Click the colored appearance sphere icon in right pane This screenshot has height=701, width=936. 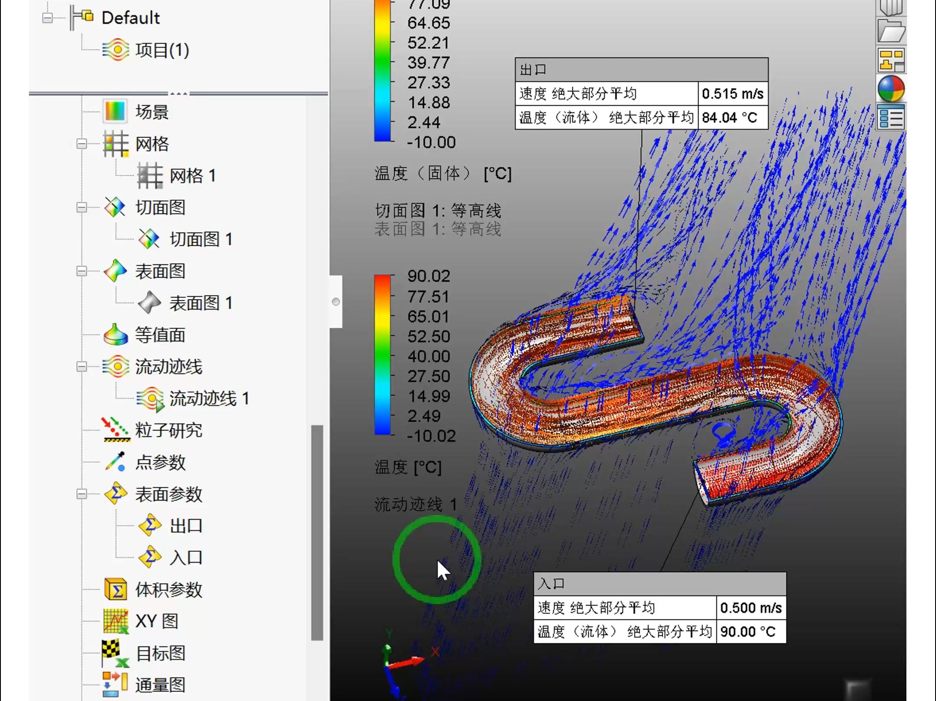pos(891,89)
